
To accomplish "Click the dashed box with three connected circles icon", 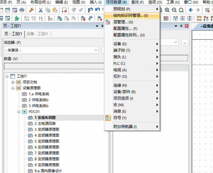I will point(175,18).
